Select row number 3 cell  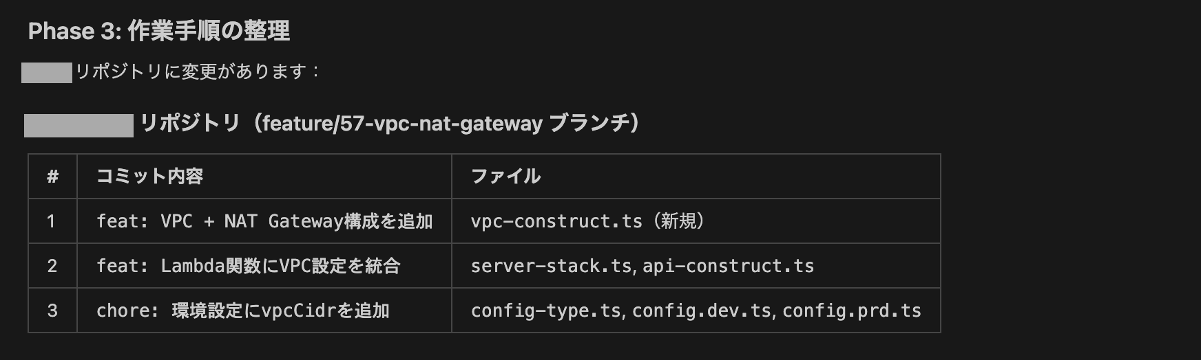coord(52,311)
